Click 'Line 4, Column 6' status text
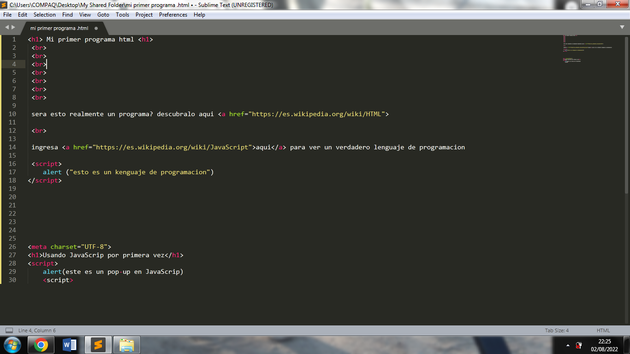Screen dimensions: 630x354 tap(37, 330)
